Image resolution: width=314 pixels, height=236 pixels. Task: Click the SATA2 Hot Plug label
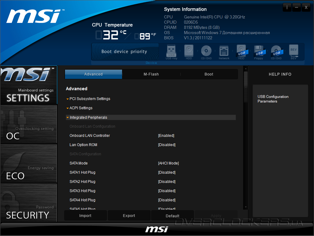click(x=82, y=182)
